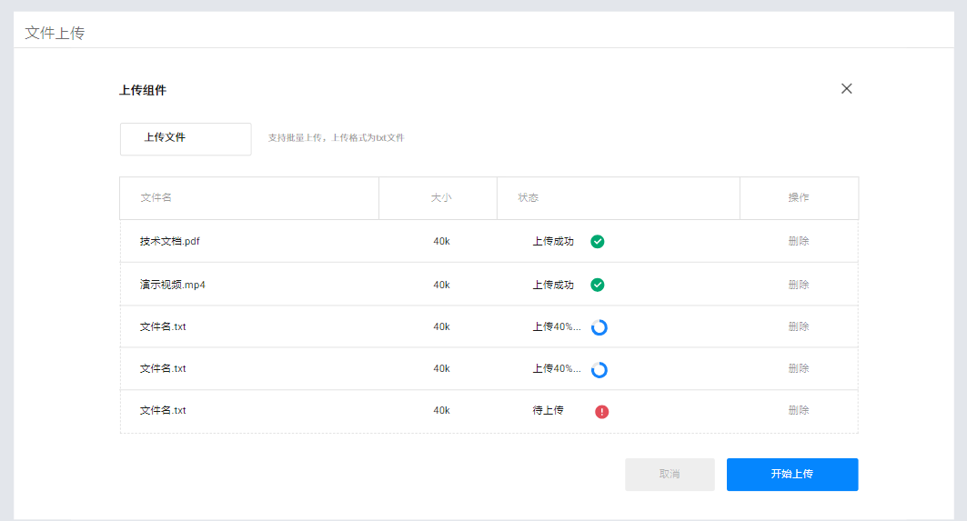Delete the file with 待上传 status

(798, 410)
